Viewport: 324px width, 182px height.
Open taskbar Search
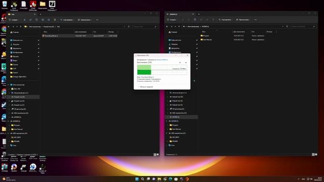point(143,179)
